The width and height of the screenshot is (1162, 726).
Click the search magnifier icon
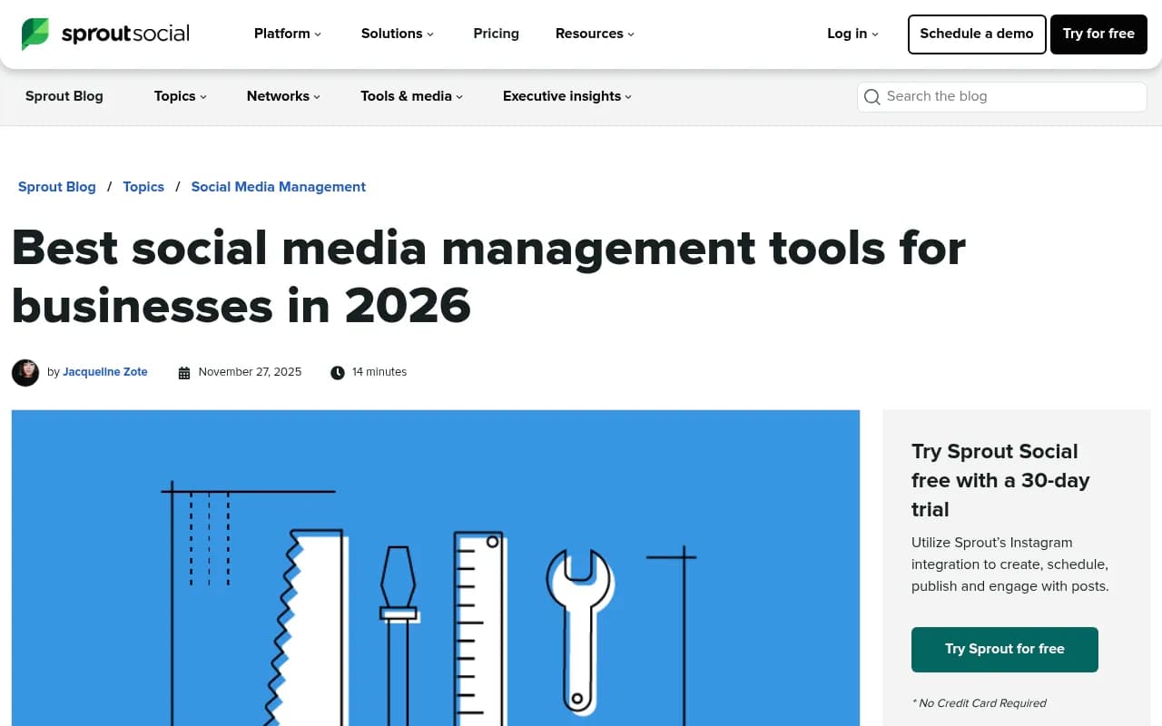click(x=872, y=97)
